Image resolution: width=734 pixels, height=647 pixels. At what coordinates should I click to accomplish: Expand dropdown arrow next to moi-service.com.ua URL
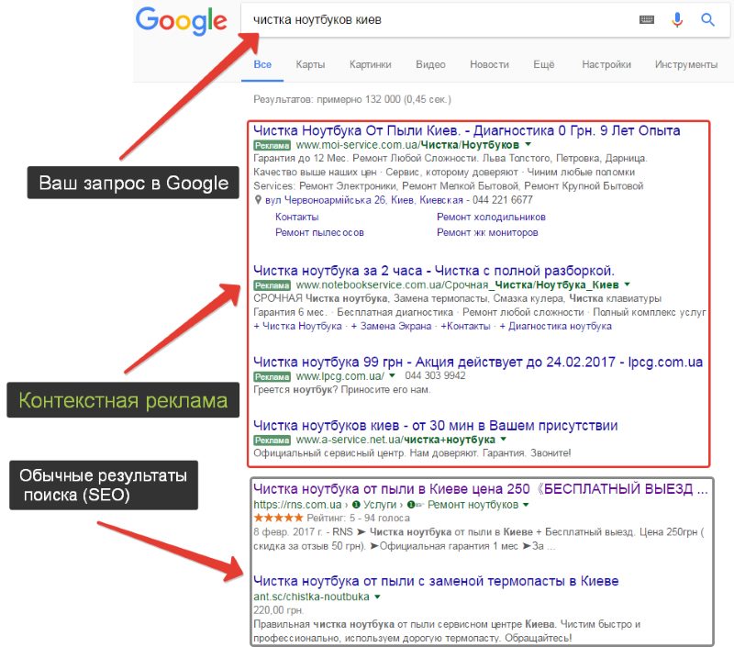[x=528, y=144]
